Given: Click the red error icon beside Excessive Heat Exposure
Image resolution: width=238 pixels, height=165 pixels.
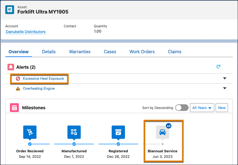Looking at the screenshot, I should click(x=18, y=78).
